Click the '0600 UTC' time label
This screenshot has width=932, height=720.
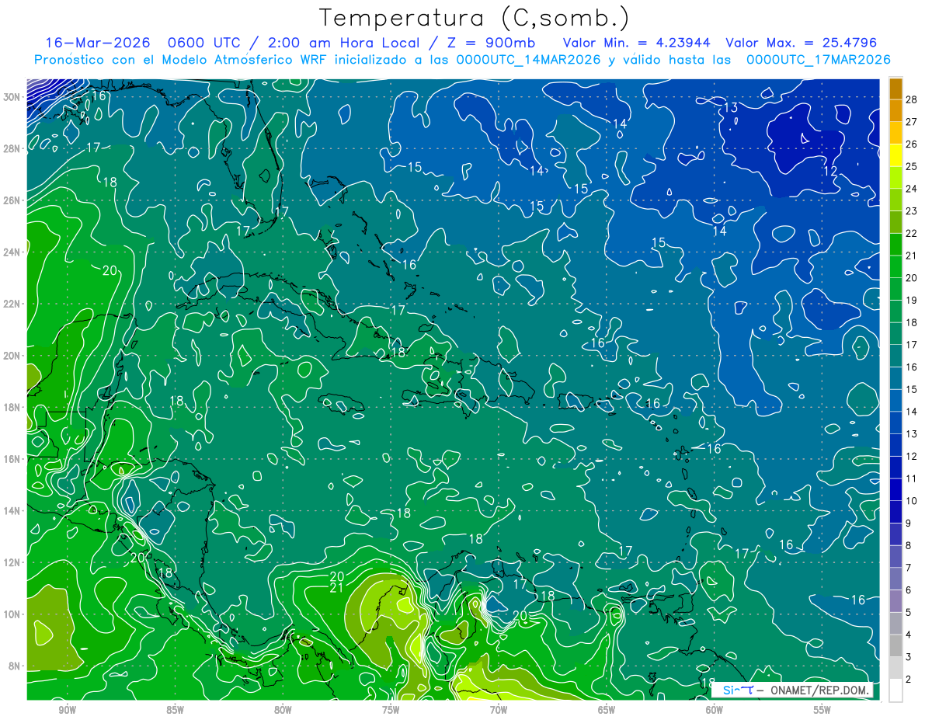203,43
